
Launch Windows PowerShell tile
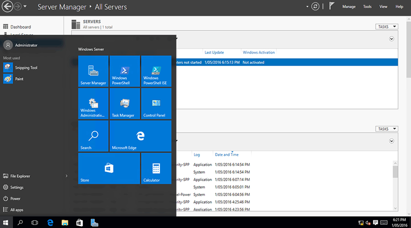pos(125,71)
